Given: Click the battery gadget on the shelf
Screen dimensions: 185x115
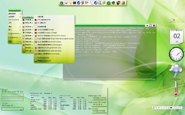Looking at the screenshot, I should point(173,20).
